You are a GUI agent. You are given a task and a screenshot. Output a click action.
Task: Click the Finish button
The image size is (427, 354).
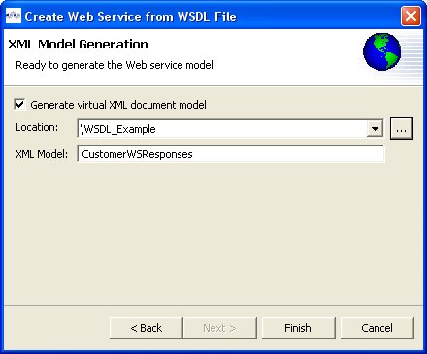(x=298, y=328)
